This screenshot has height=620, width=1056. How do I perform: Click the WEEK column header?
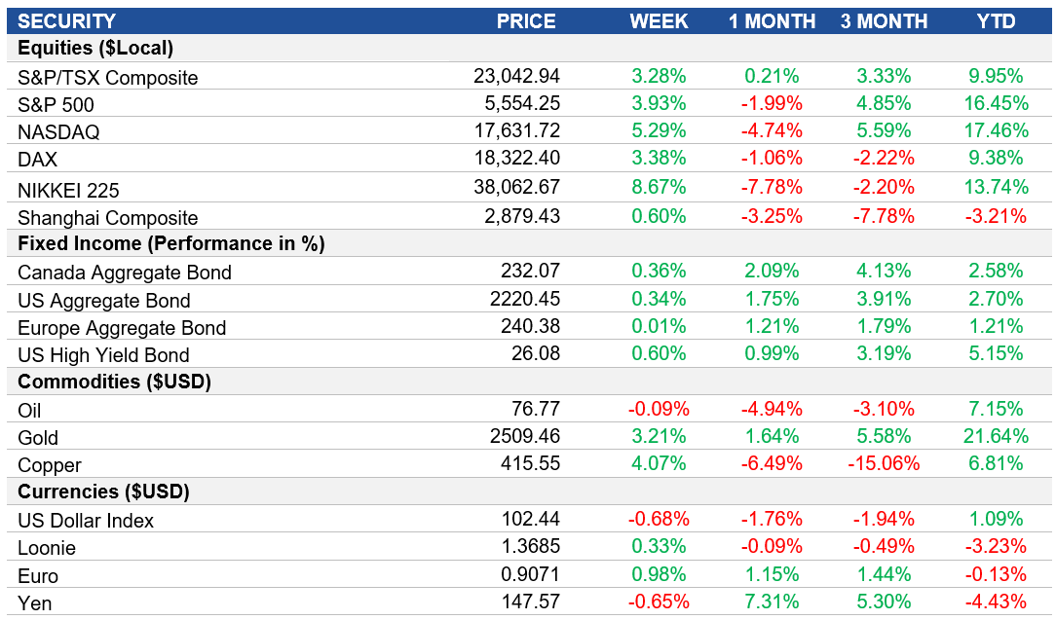coord(659,20)
